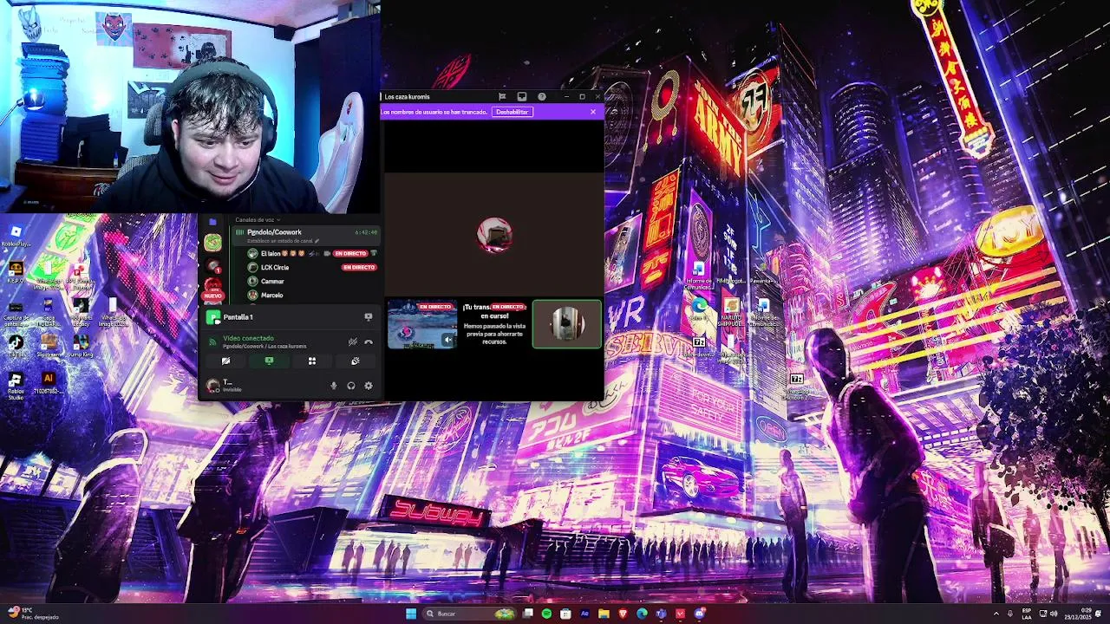This screenshot has width=1110, height=624.
Task: Click screen icon in popout title bar
Action: pos(522,96)
